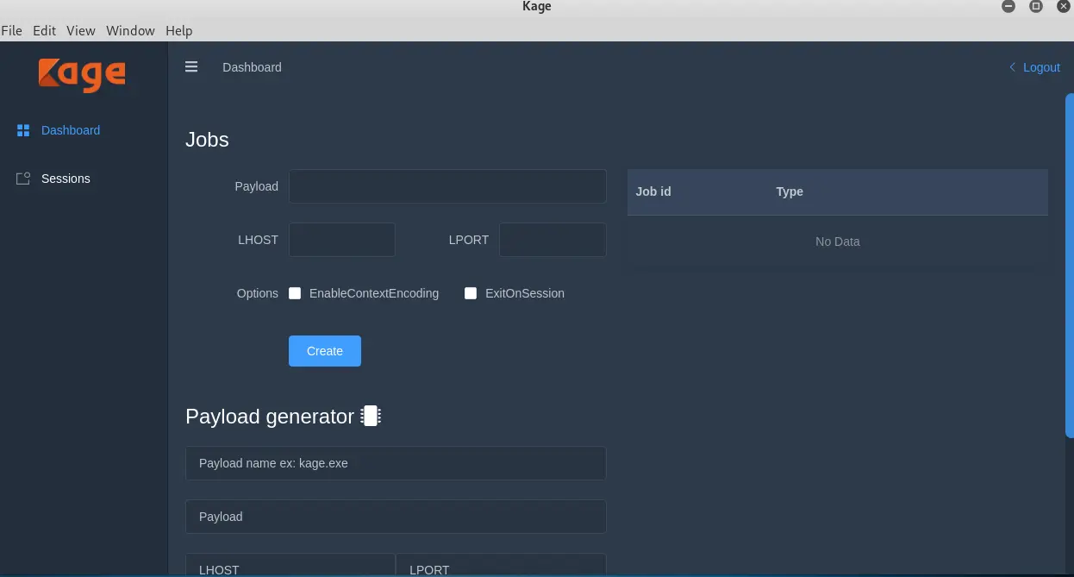Image resolution: width=1074 pixels, height=577 pixels.
Task: Click the Job id column header
Action: pyautogui.click(x=653, y=191)
